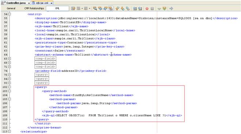Expand the query fold at line 84
241x134 pixels.
pyautogui.click(x=10, y=79)
